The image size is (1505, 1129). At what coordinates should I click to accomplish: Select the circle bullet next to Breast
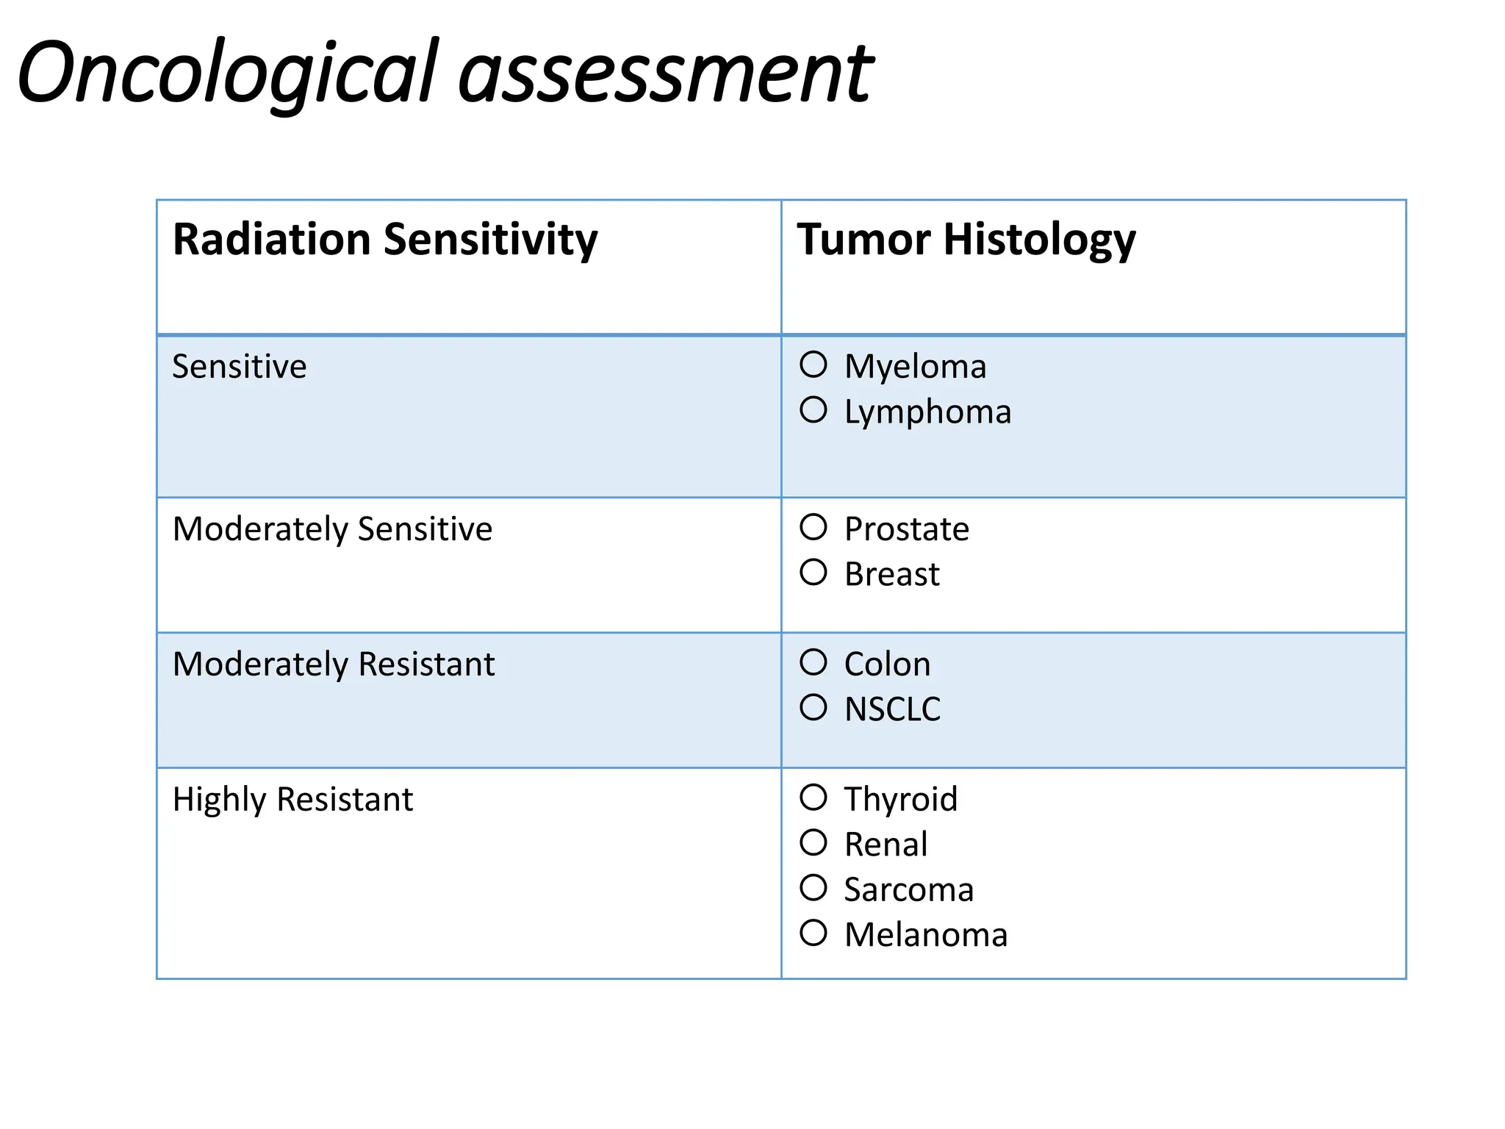pos(813,573)
